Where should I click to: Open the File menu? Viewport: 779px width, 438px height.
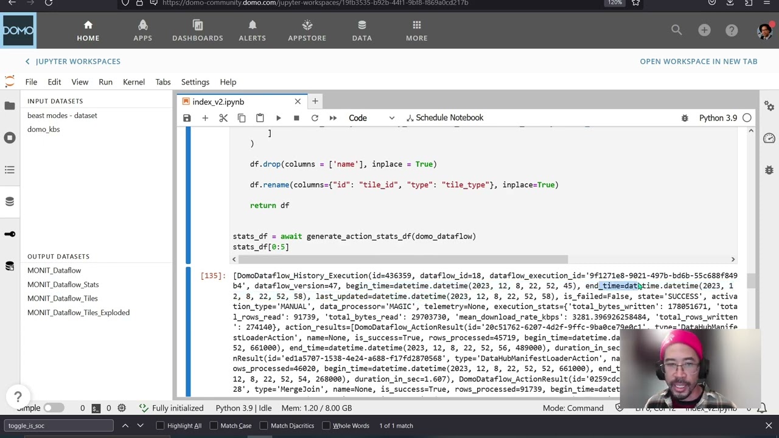point(31,82)
